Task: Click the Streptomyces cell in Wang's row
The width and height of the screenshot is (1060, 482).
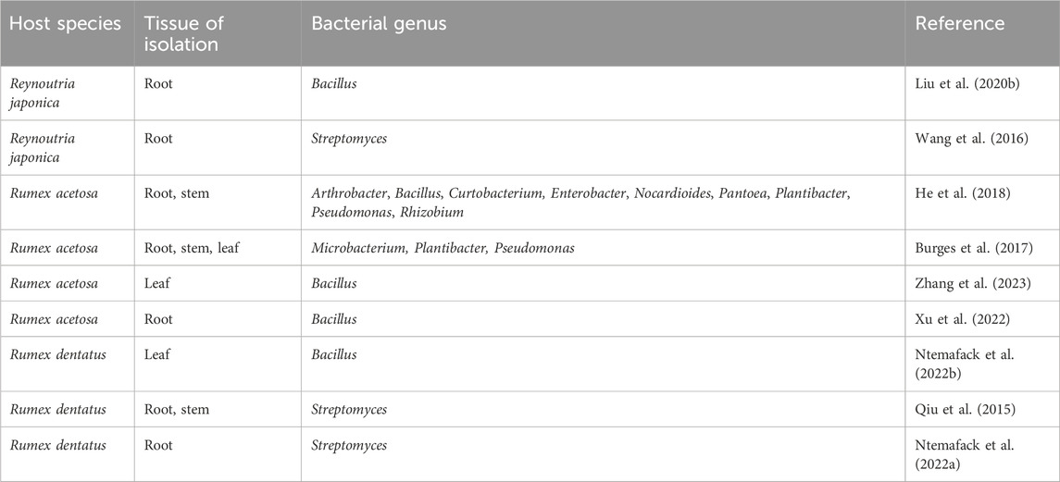Action: pos(349,138)
